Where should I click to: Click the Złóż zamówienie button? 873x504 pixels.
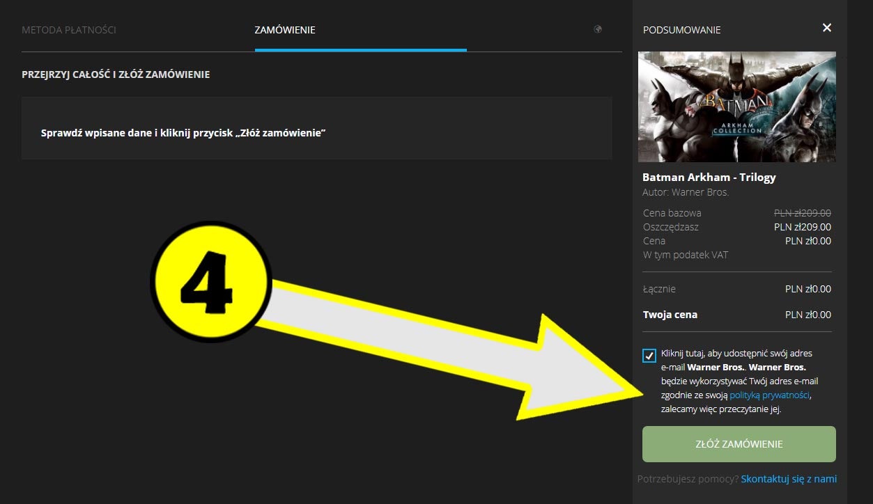coord(739,444)
